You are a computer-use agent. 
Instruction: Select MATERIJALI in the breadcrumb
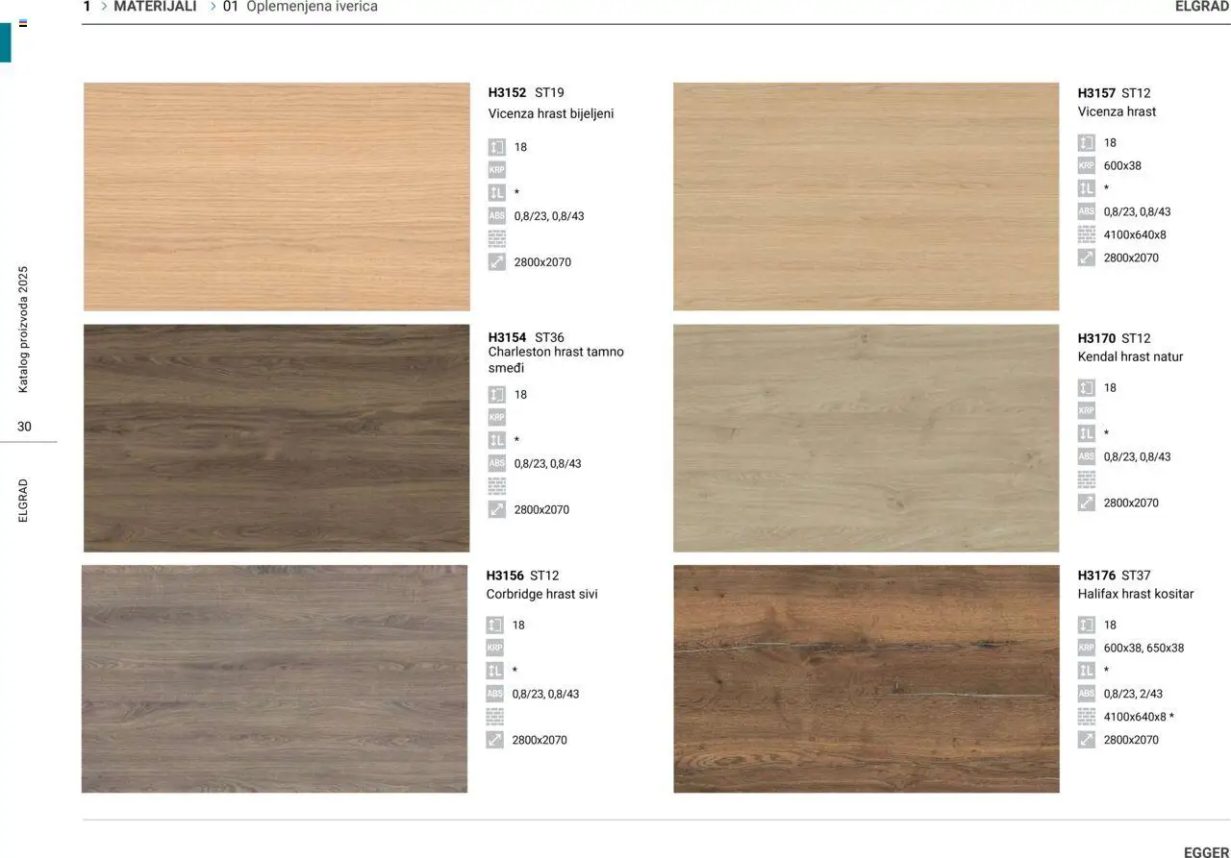pyautogui.click(x=155, y=7)
